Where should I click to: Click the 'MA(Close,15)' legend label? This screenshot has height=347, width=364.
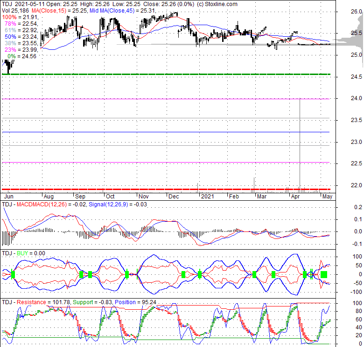click(x=49, y=11)
